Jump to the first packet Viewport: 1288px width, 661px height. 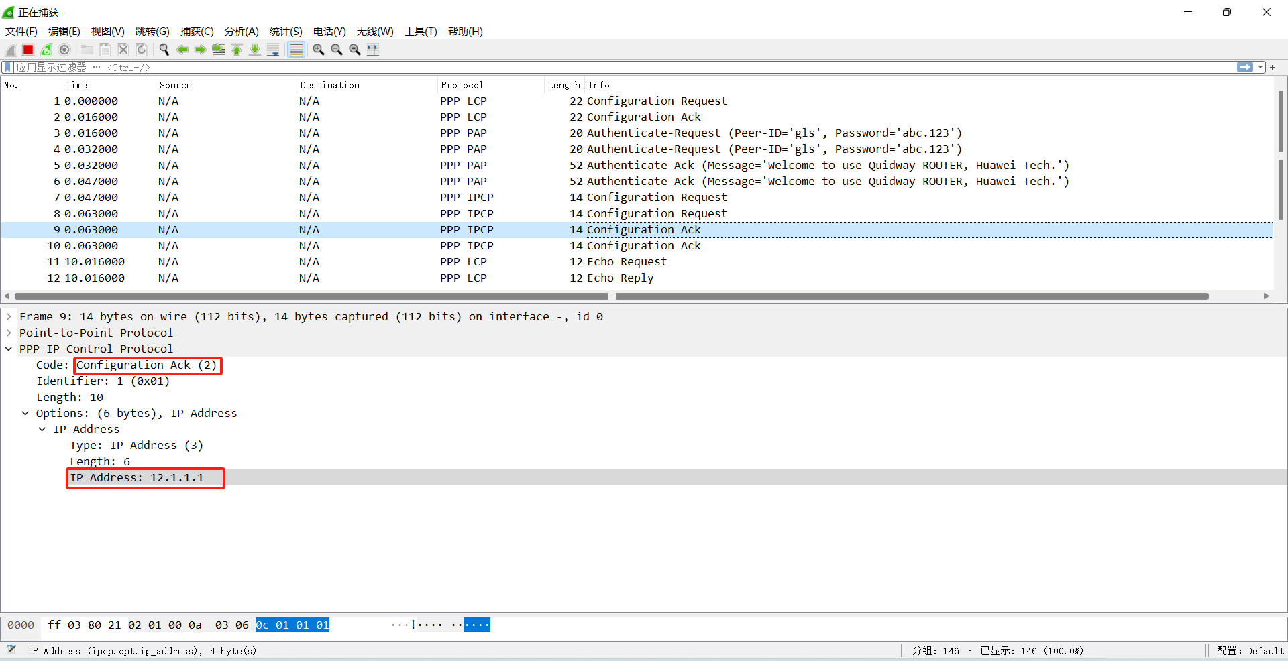coord(237,50)
